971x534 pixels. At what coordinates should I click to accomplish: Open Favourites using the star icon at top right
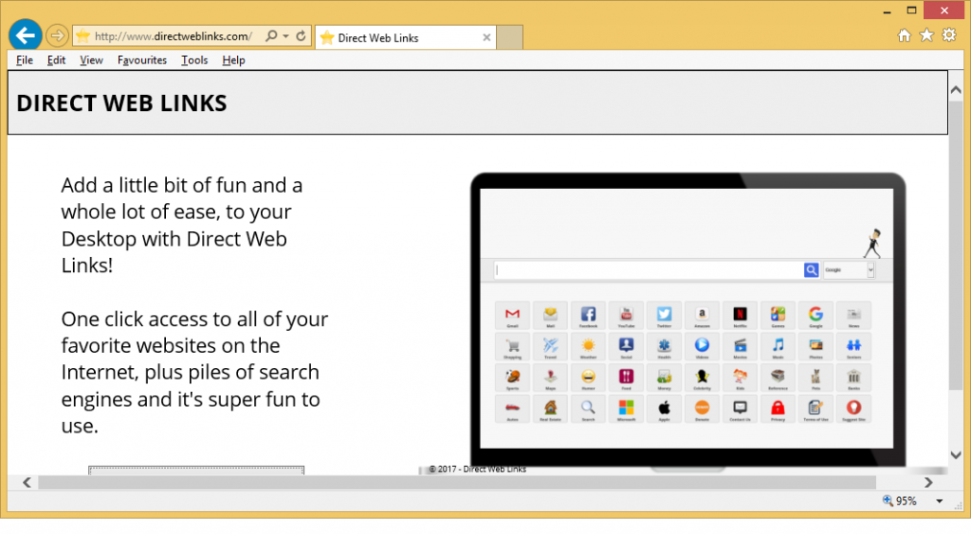click(926, 36)
